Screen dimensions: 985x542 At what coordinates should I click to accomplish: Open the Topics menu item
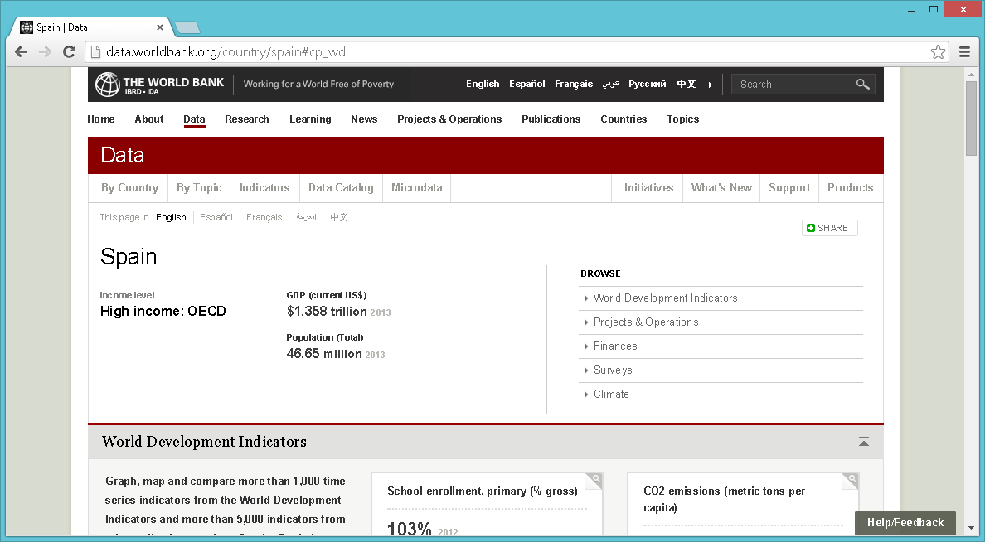(683, 119)
